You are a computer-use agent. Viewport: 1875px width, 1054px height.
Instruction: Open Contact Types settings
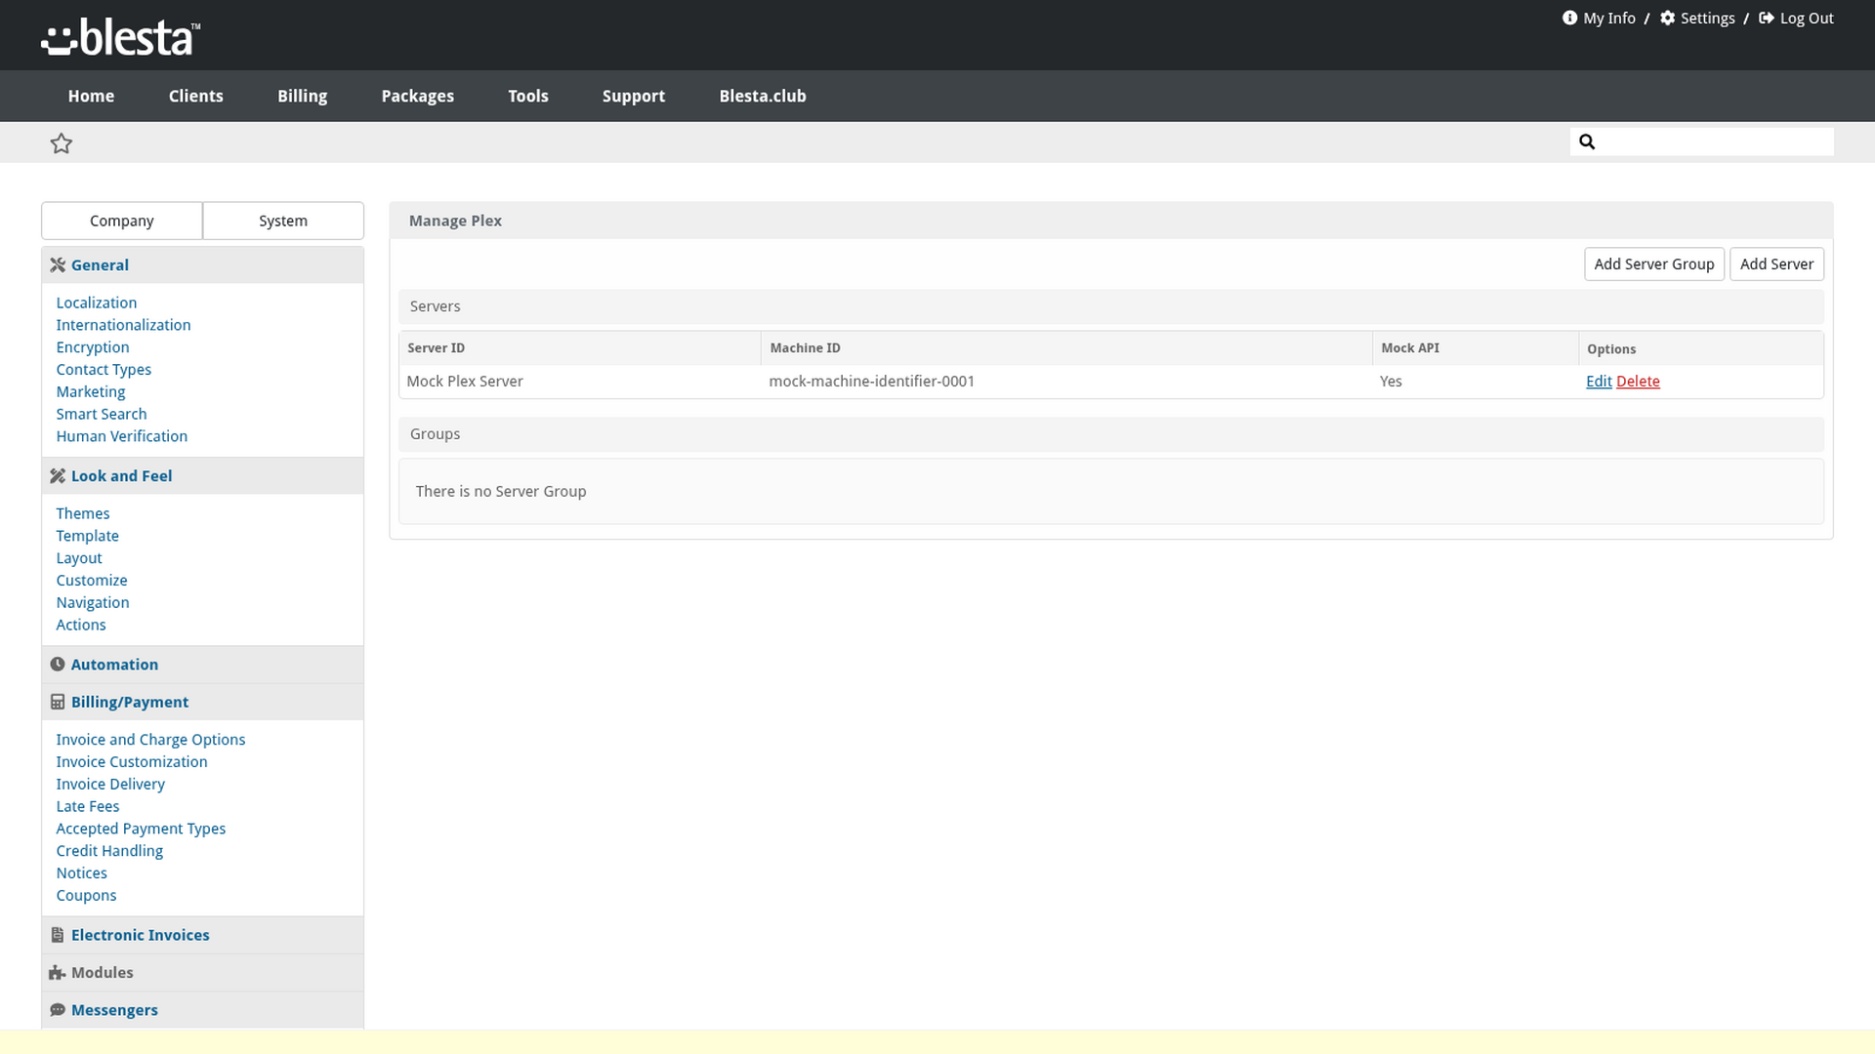[x=104, y=370]
